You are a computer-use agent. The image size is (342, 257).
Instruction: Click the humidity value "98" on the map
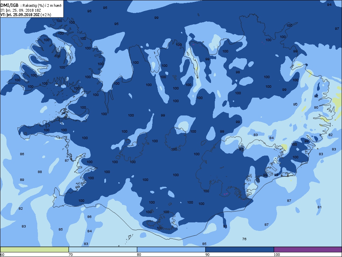pyautogui.click(x=238, y=72)
